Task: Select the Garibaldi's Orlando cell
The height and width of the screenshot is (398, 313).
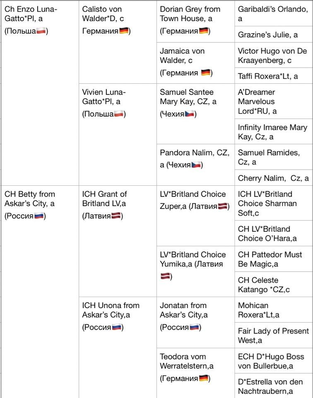Action: point(272,14)
